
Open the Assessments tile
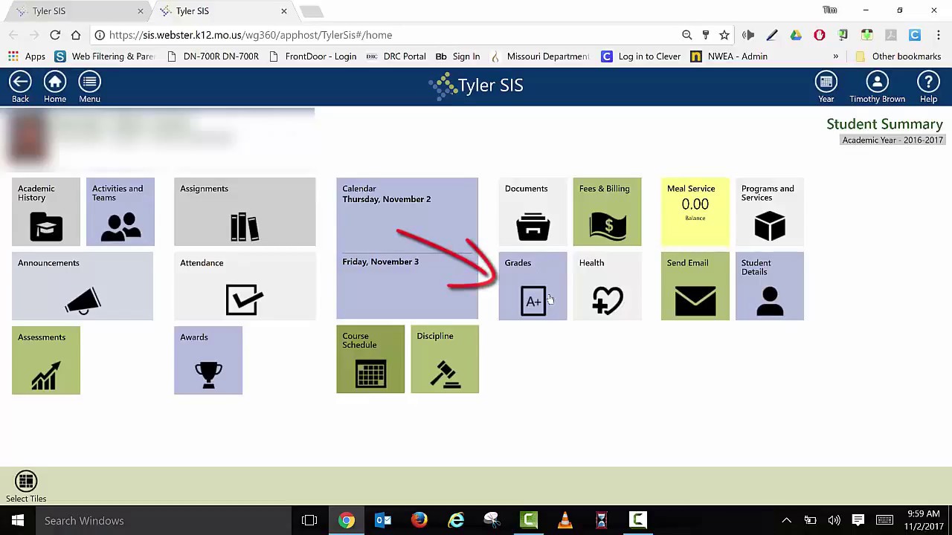click(x=46, y=360)
